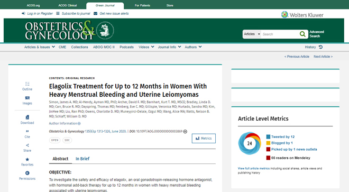
Task: Click Get new issue alerts link
Action: [114, 14]
